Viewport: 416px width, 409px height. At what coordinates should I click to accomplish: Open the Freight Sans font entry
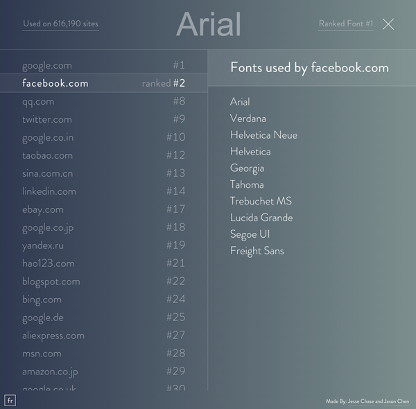pos(257,251)
